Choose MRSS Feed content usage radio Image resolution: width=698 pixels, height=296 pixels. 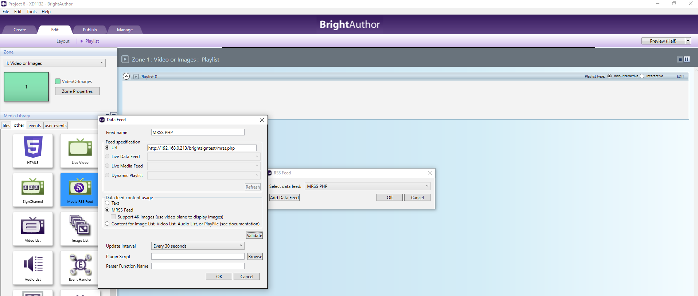click(107, 210)
